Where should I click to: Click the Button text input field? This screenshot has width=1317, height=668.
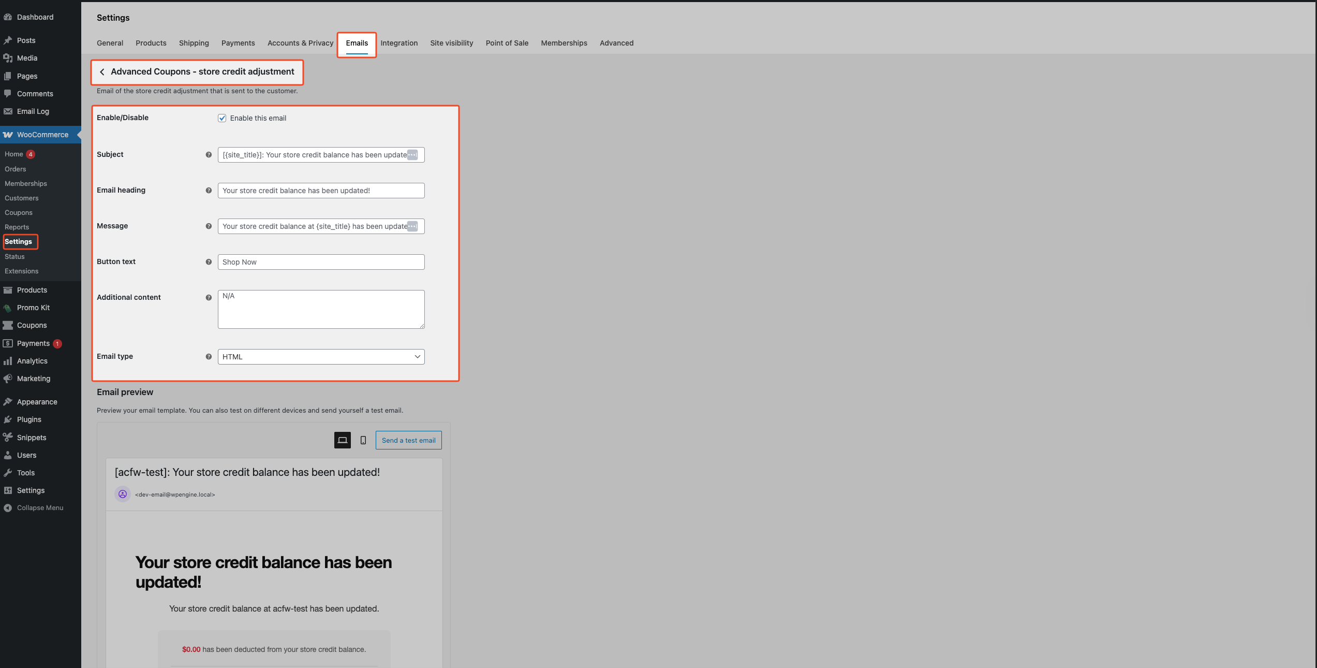click(x=321, y=262)
